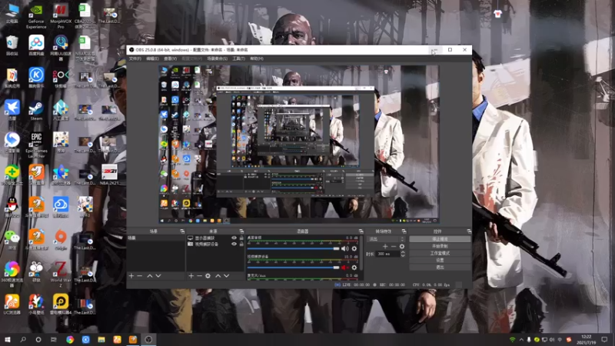Open source properties via the Sources gear
This screenshot has width=615, height=346.
pyautogui.click(x=208, y=276)
